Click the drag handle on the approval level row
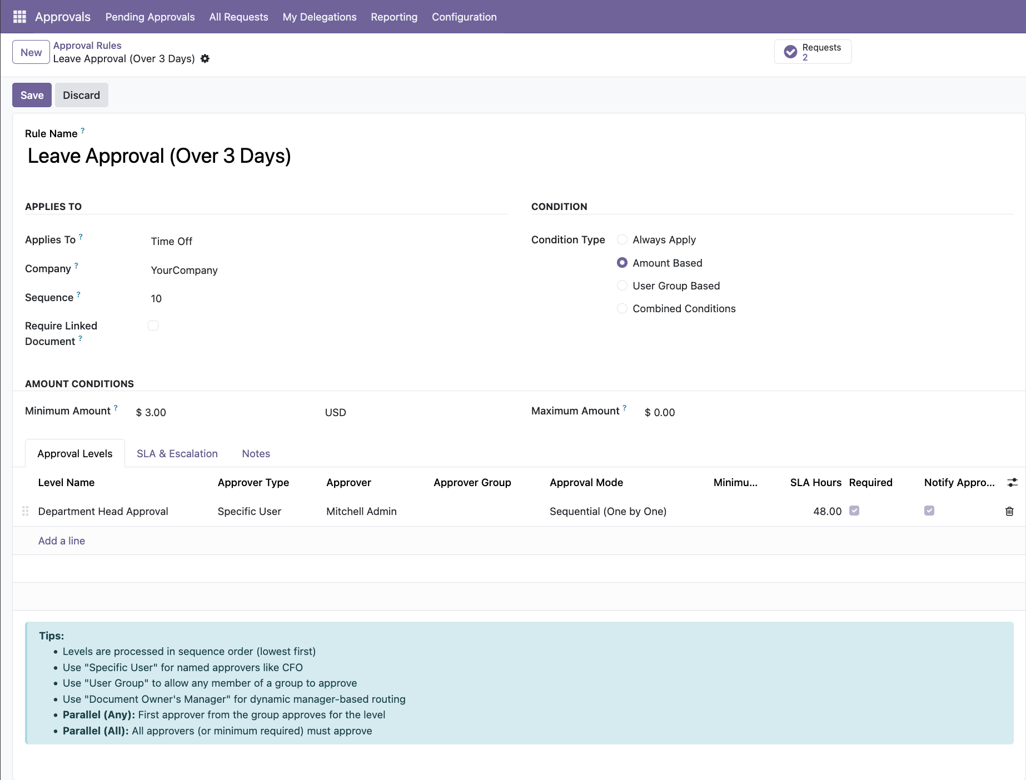The height and width of the screenshot is (780, 1026). point(25,511)
